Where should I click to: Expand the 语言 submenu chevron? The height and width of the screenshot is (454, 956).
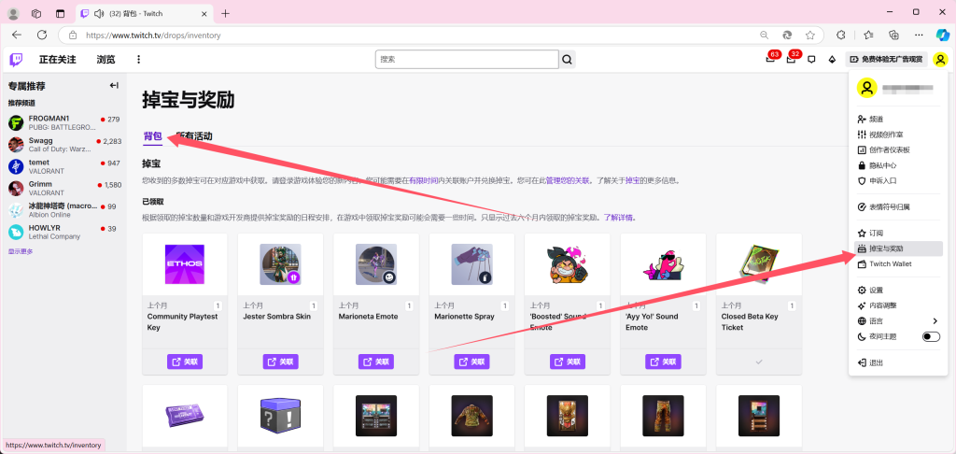click(935, 321)
